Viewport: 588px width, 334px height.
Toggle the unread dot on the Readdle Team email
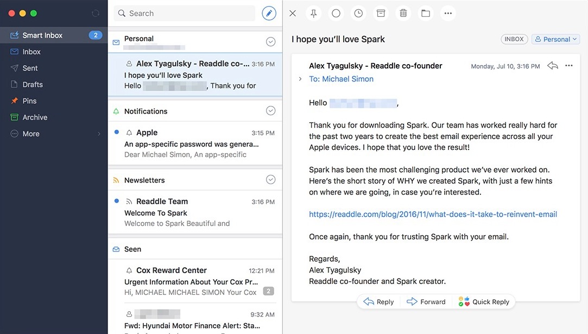tap(117, 201)
